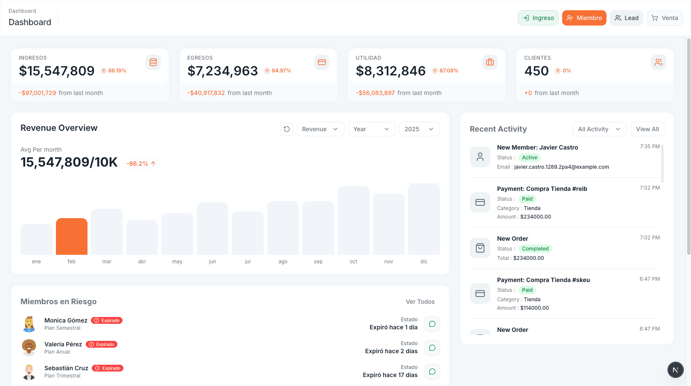Click the Expirado badge beside Valeria Pérez
This screenshot has height=386, width=691.
pyautogui.click(x=102, y=344)
